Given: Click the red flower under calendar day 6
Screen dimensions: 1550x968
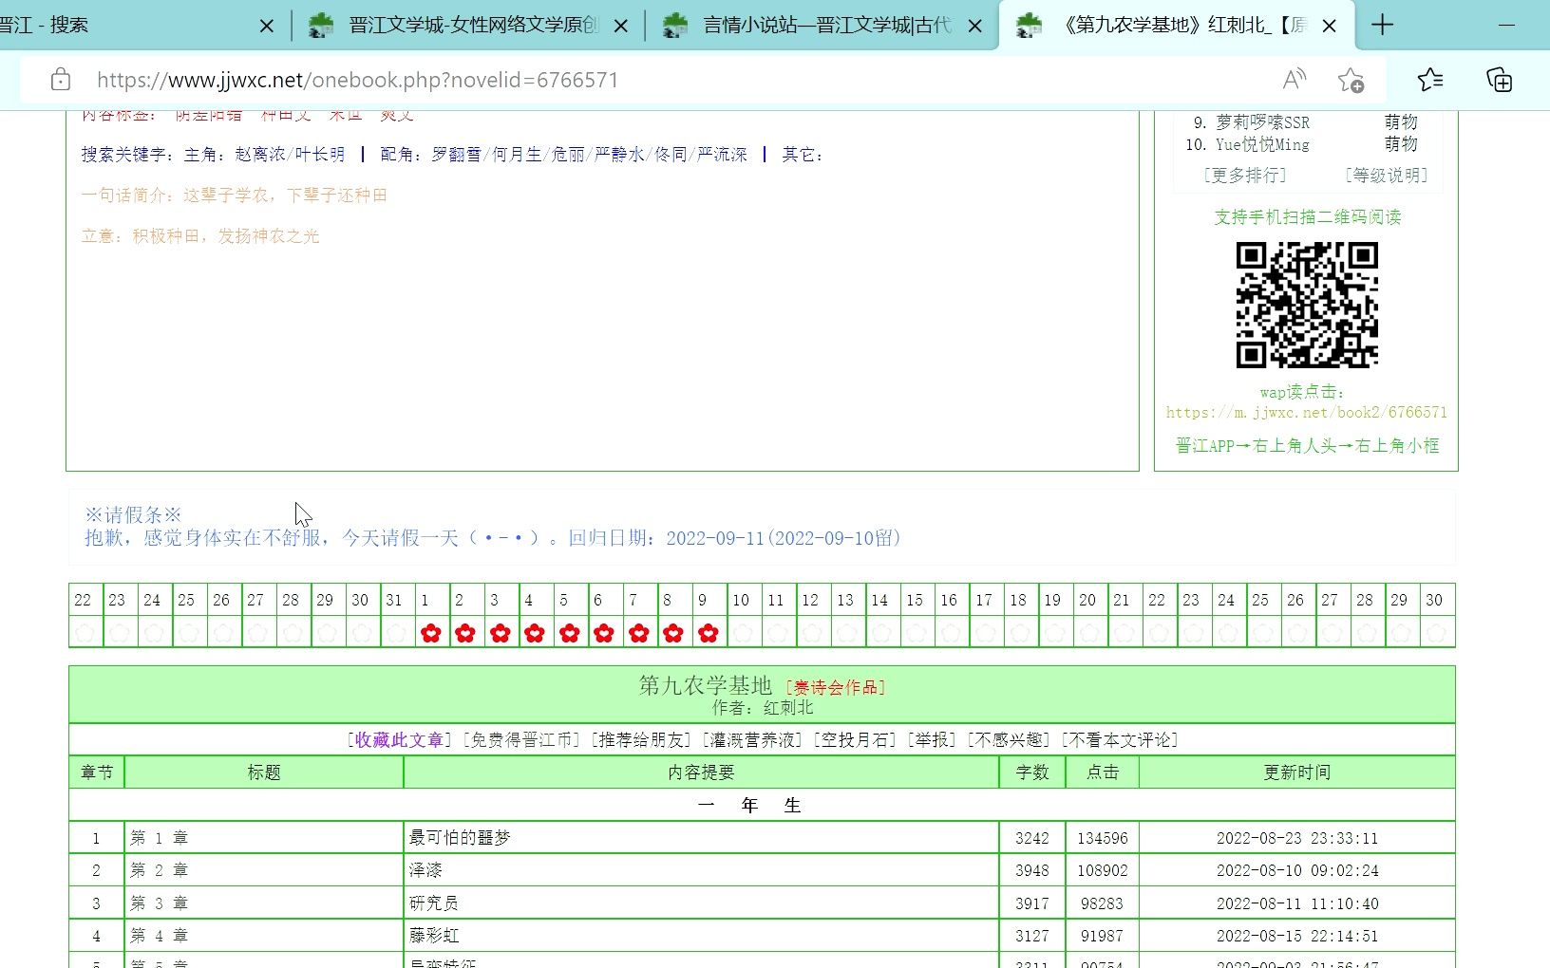Looking at the screenshot, I should [x=604, y=633].
